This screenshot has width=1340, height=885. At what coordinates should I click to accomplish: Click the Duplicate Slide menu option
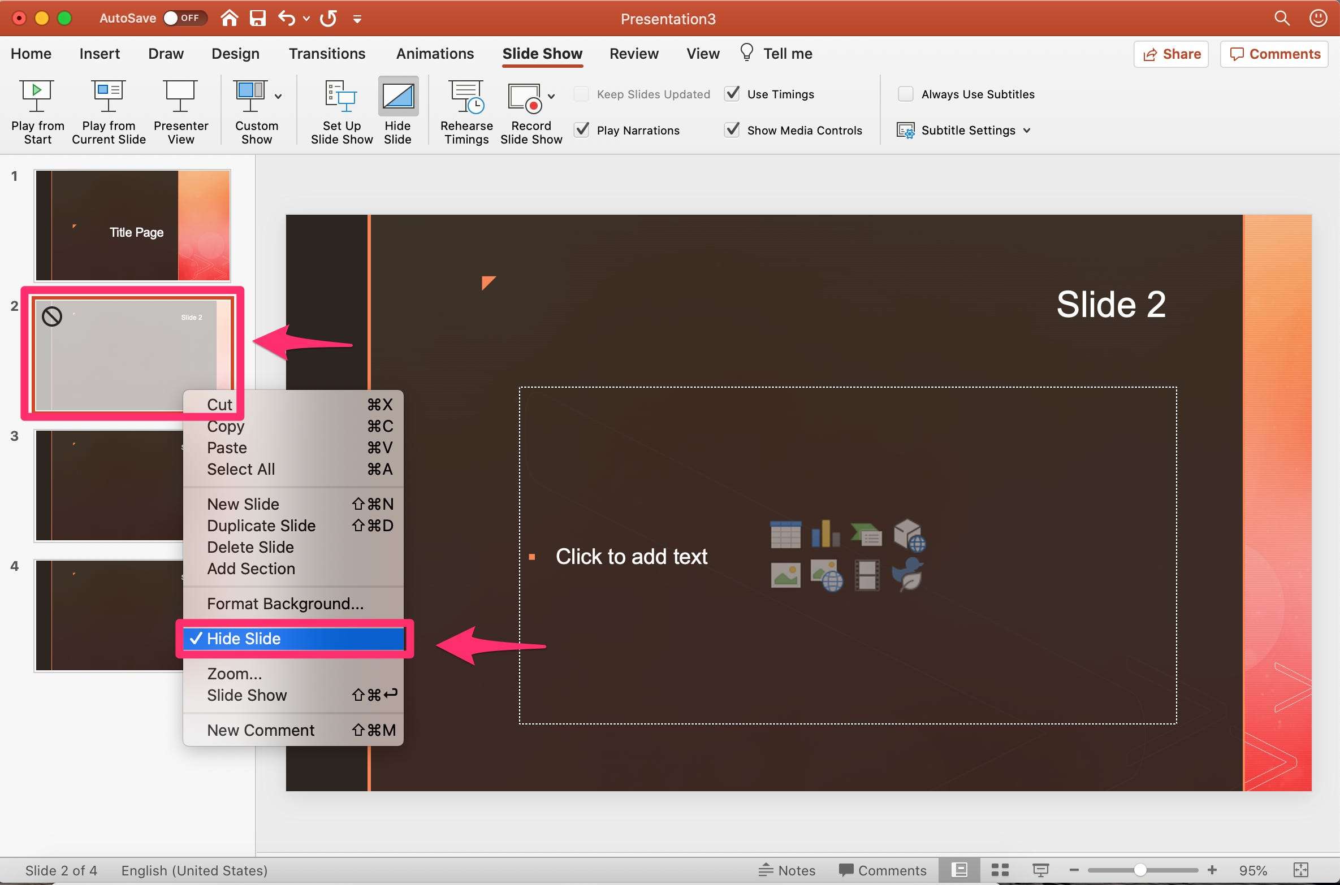pos(261,526)
